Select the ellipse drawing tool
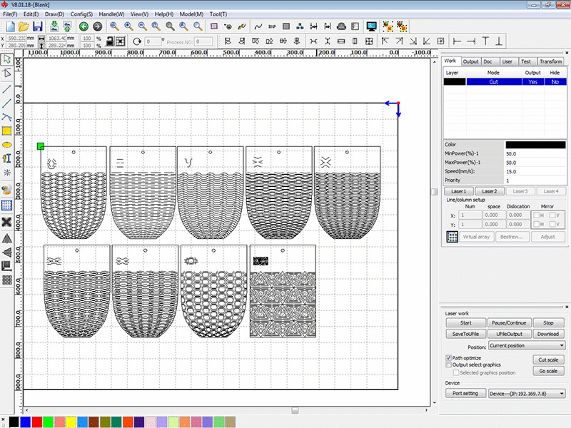571x428 pixels. point(7,145)
